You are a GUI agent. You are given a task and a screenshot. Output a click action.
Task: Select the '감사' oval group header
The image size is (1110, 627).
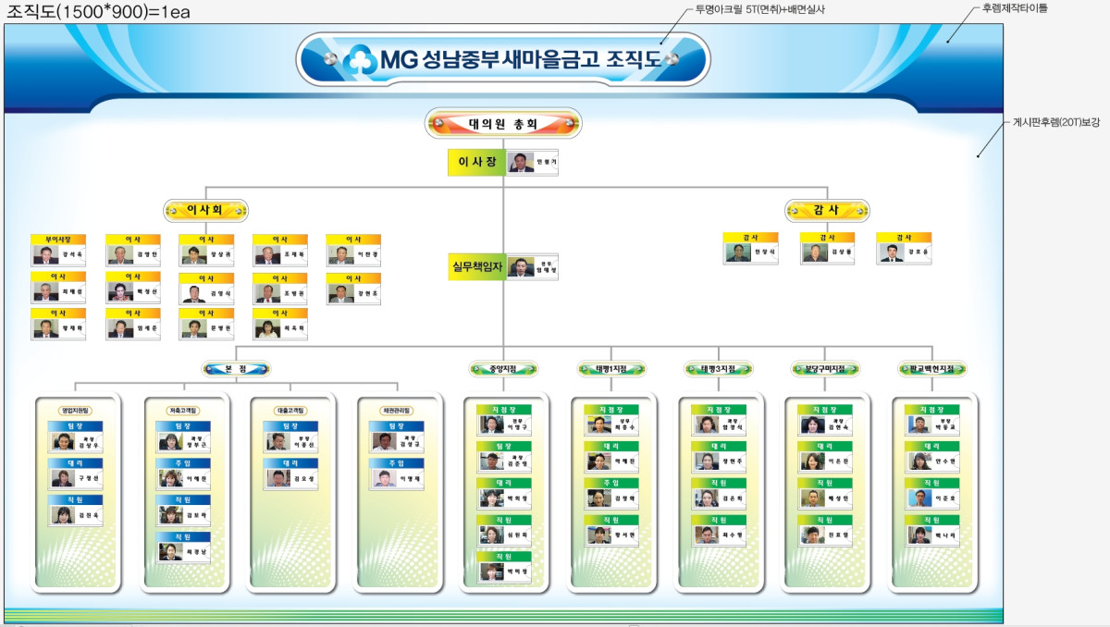(827, 211)
